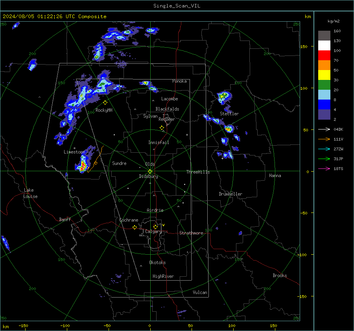Click the yellow 30-50 legend color block
The height and width of the screenshot is (331, 354).
[324, 75]
